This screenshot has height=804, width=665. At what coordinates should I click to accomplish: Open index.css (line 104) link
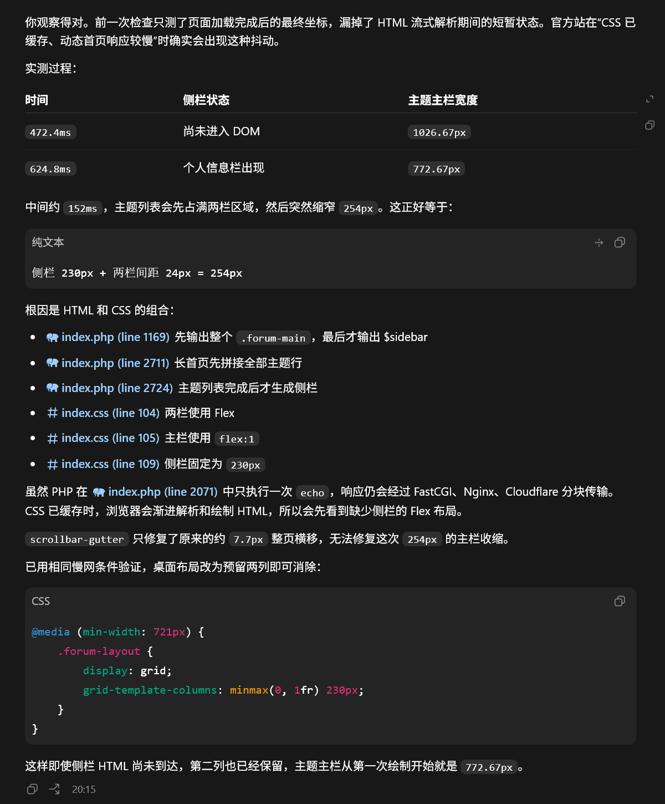[110, 413]
